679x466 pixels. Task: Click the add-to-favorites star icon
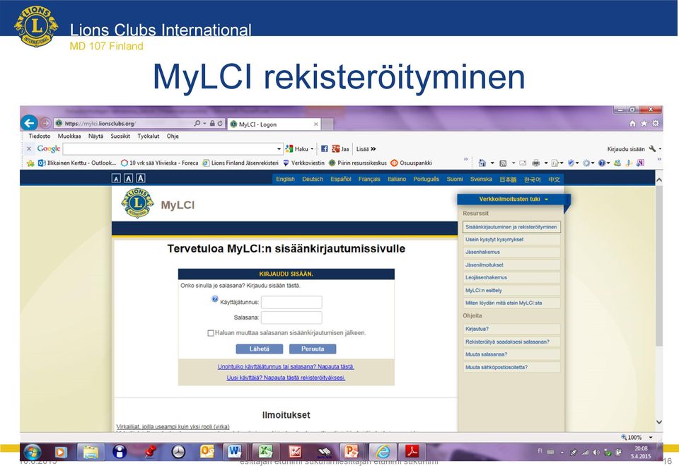click(x=30, y=163)
